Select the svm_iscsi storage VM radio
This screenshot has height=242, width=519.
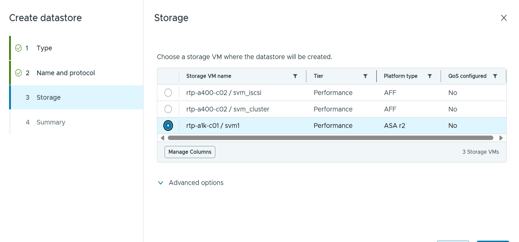168,93
